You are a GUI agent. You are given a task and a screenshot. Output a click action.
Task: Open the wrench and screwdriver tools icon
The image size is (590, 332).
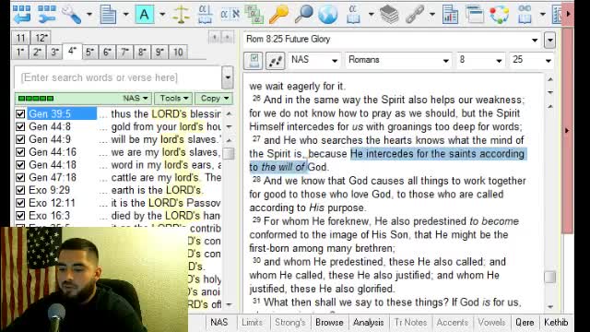click(72, 15)
